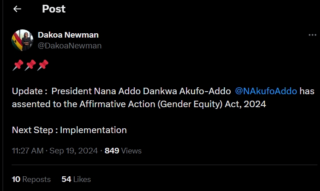Viewport: 320px width, 191px height.
Task: Click the middle pushpin emoji
Action: [x=30, y=65]
